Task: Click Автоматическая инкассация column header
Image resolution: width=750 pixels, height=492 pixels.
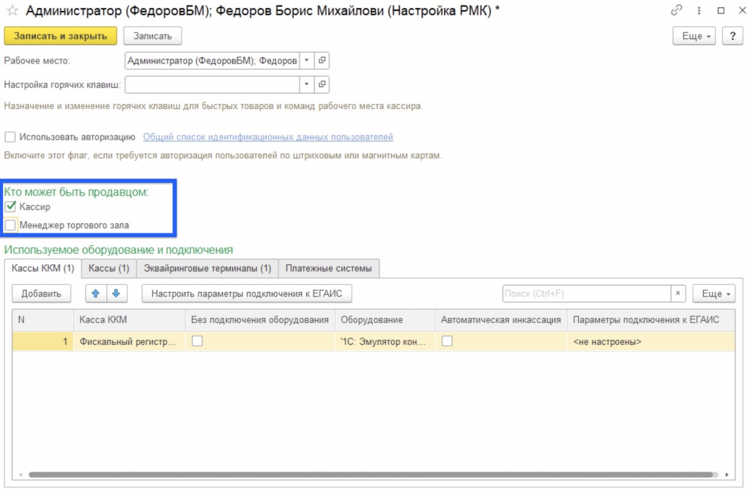Action: [x=501, y=320]
